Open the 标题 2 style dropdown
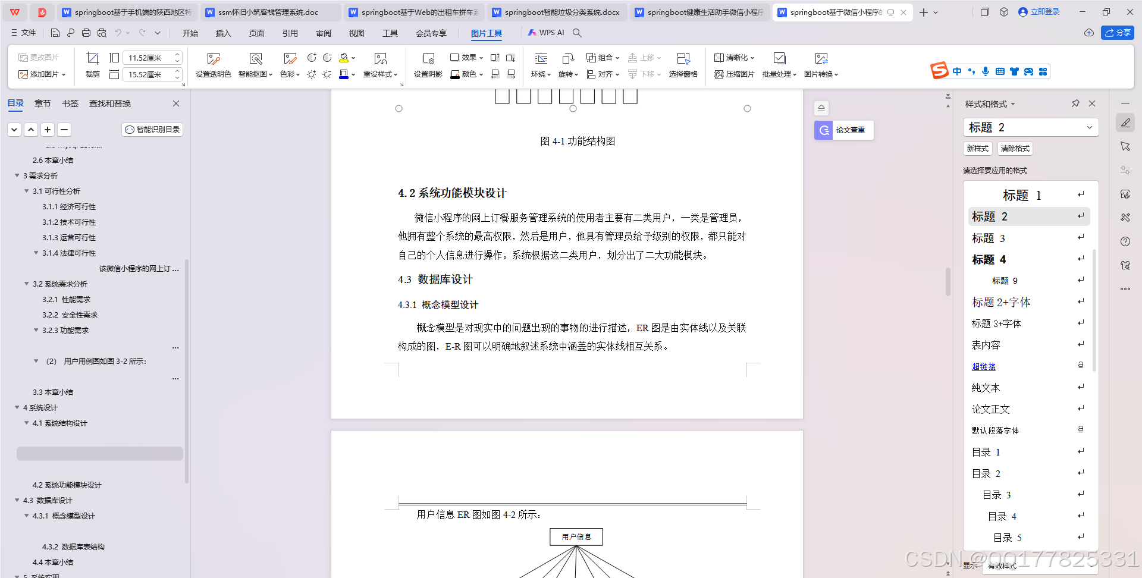The image size is (1142, 578). point(1090,127)
